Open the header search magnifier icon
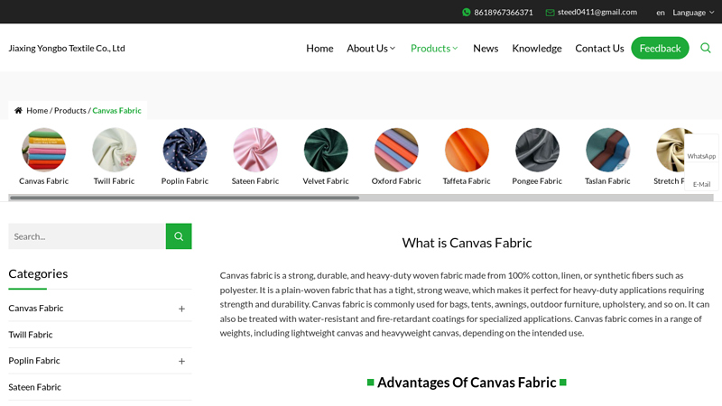This screenshot has width=722, height=406. point(706,48)
